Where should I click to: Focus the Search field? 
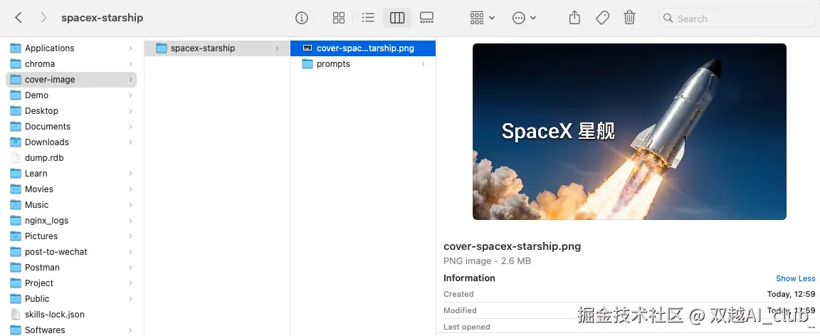[x=736, y=19]
